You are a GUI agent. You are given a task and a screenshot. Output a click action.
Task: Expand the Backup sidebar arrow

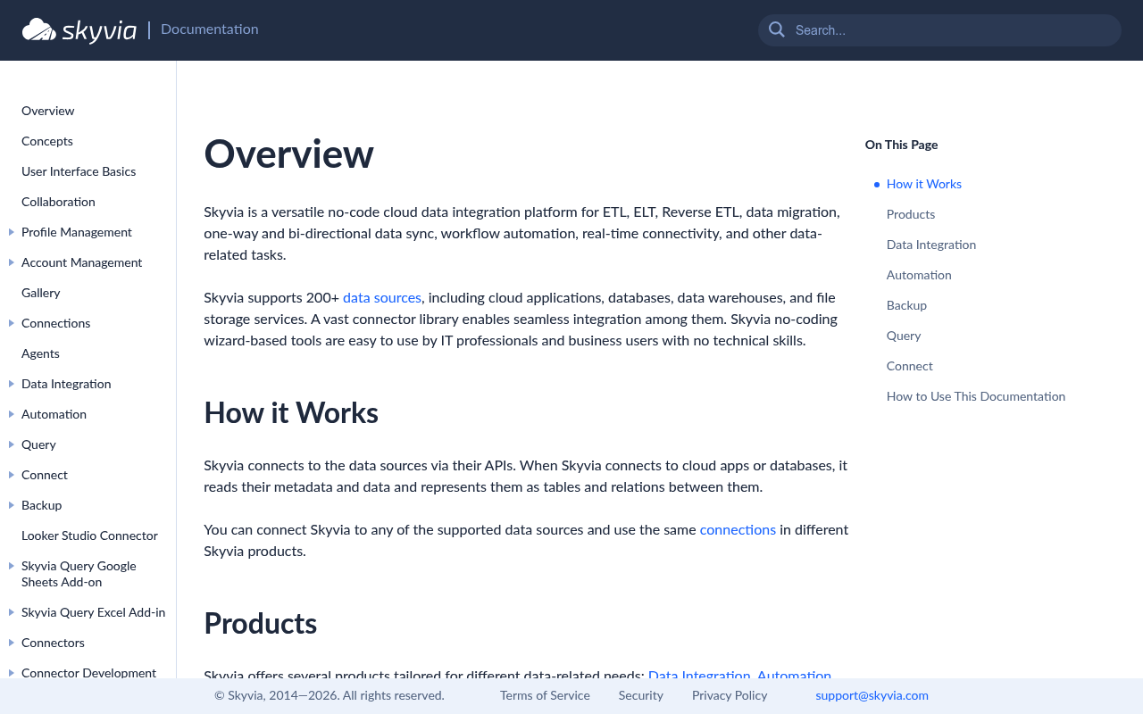(12, 505)
